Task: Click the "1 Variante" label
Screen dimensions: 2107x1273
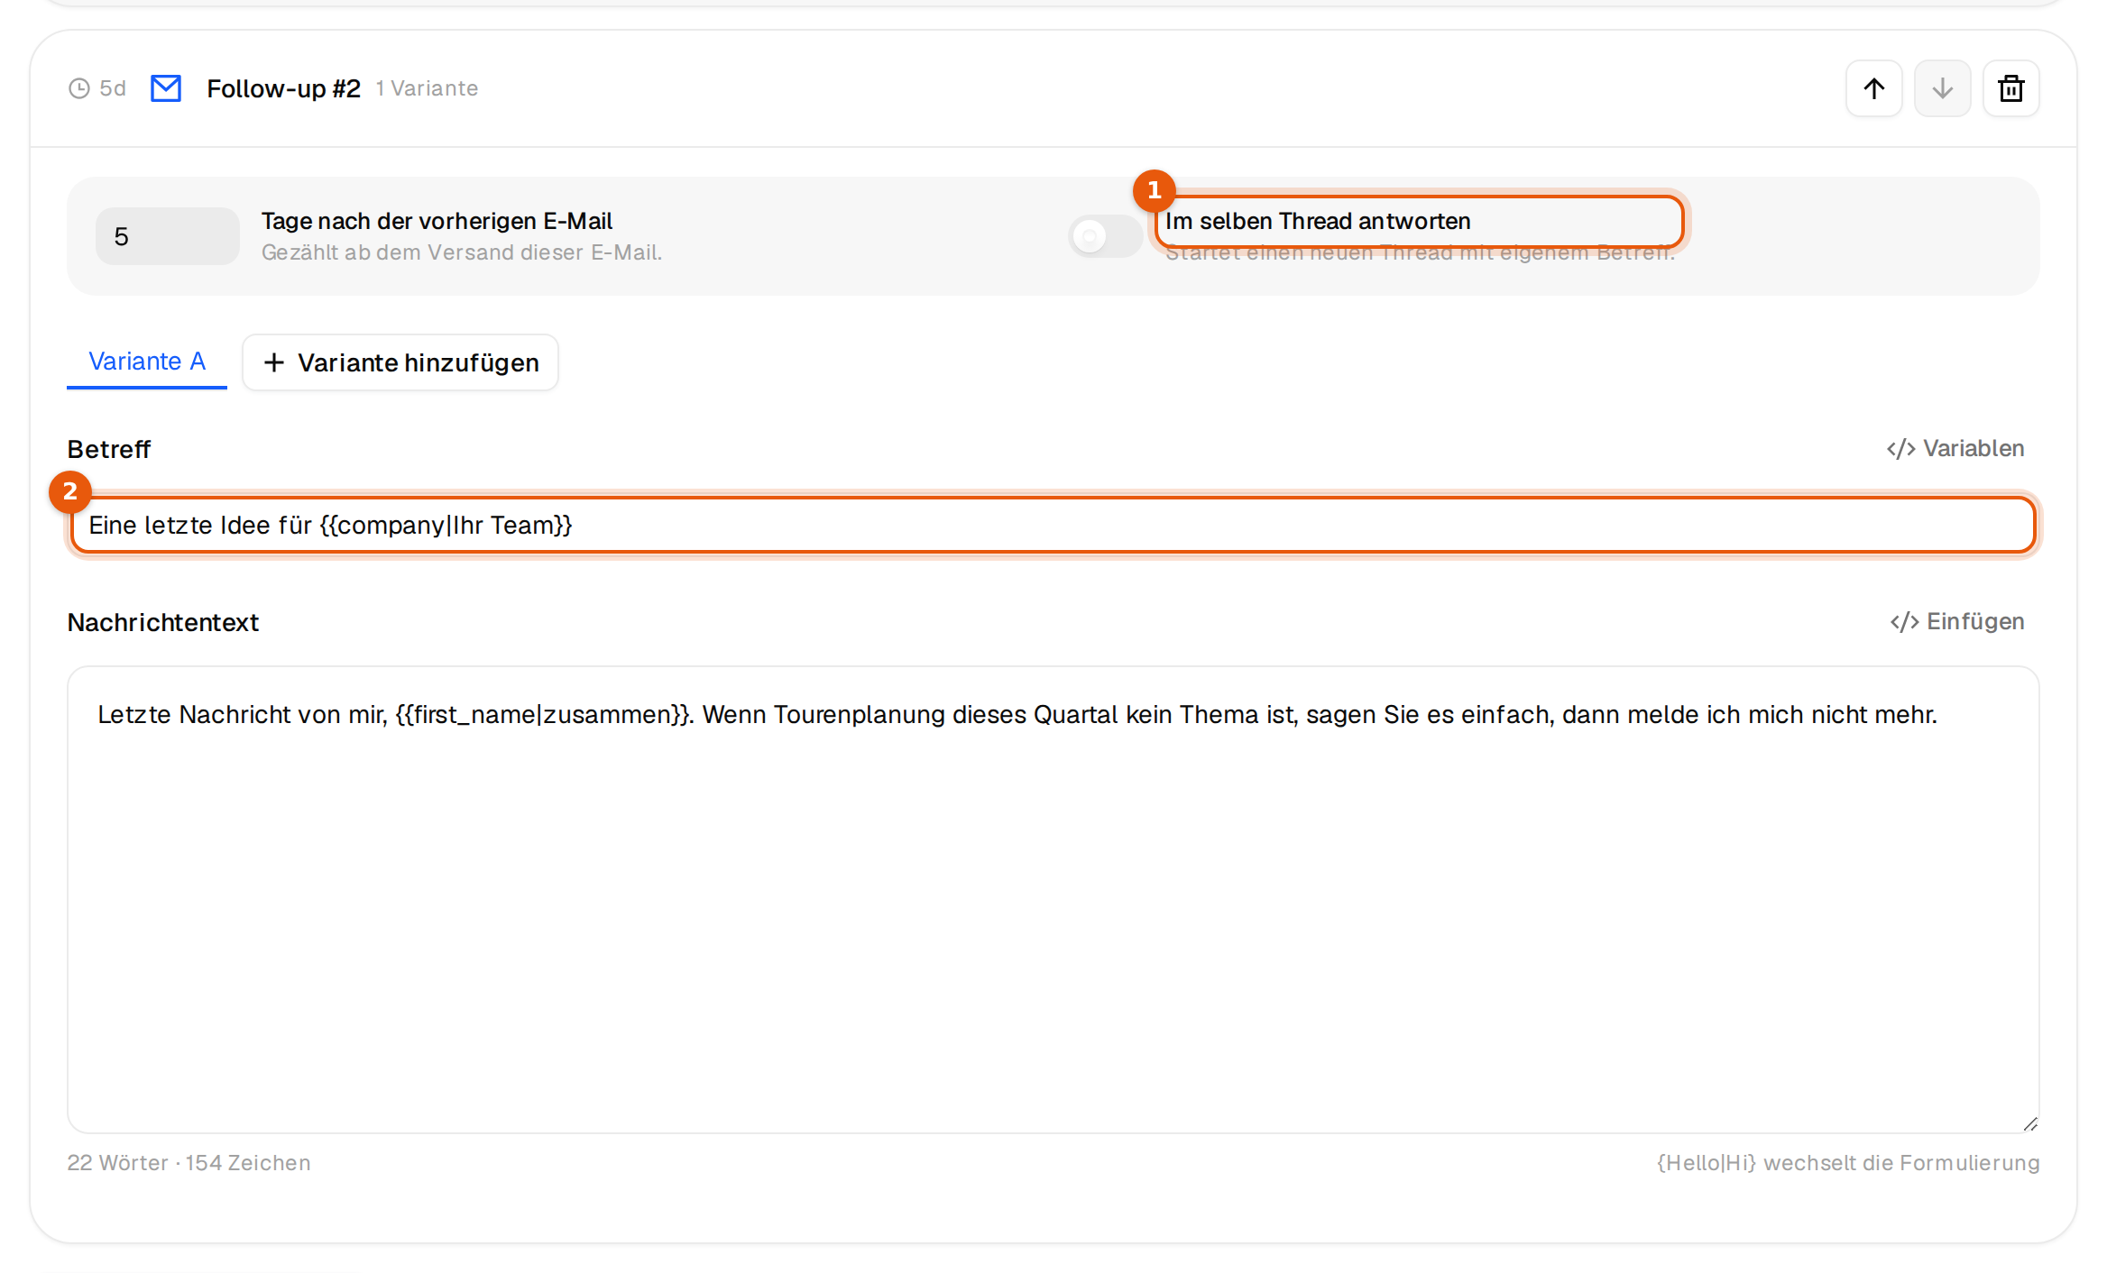Action: (x=427, y=88)
